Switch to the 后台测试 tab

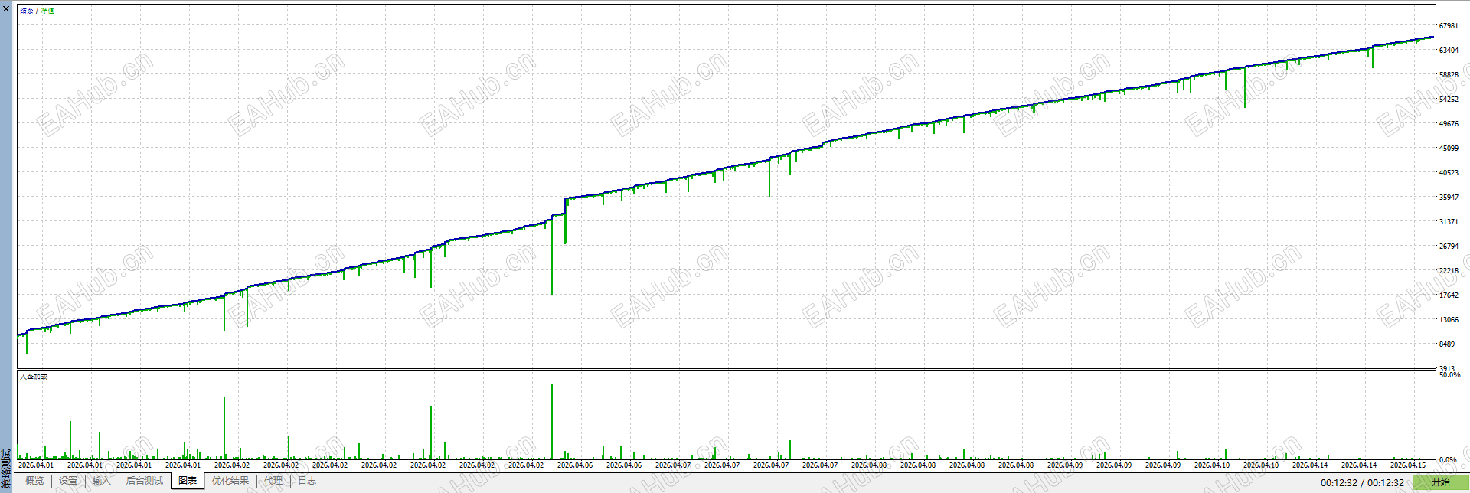click(145, 481)
